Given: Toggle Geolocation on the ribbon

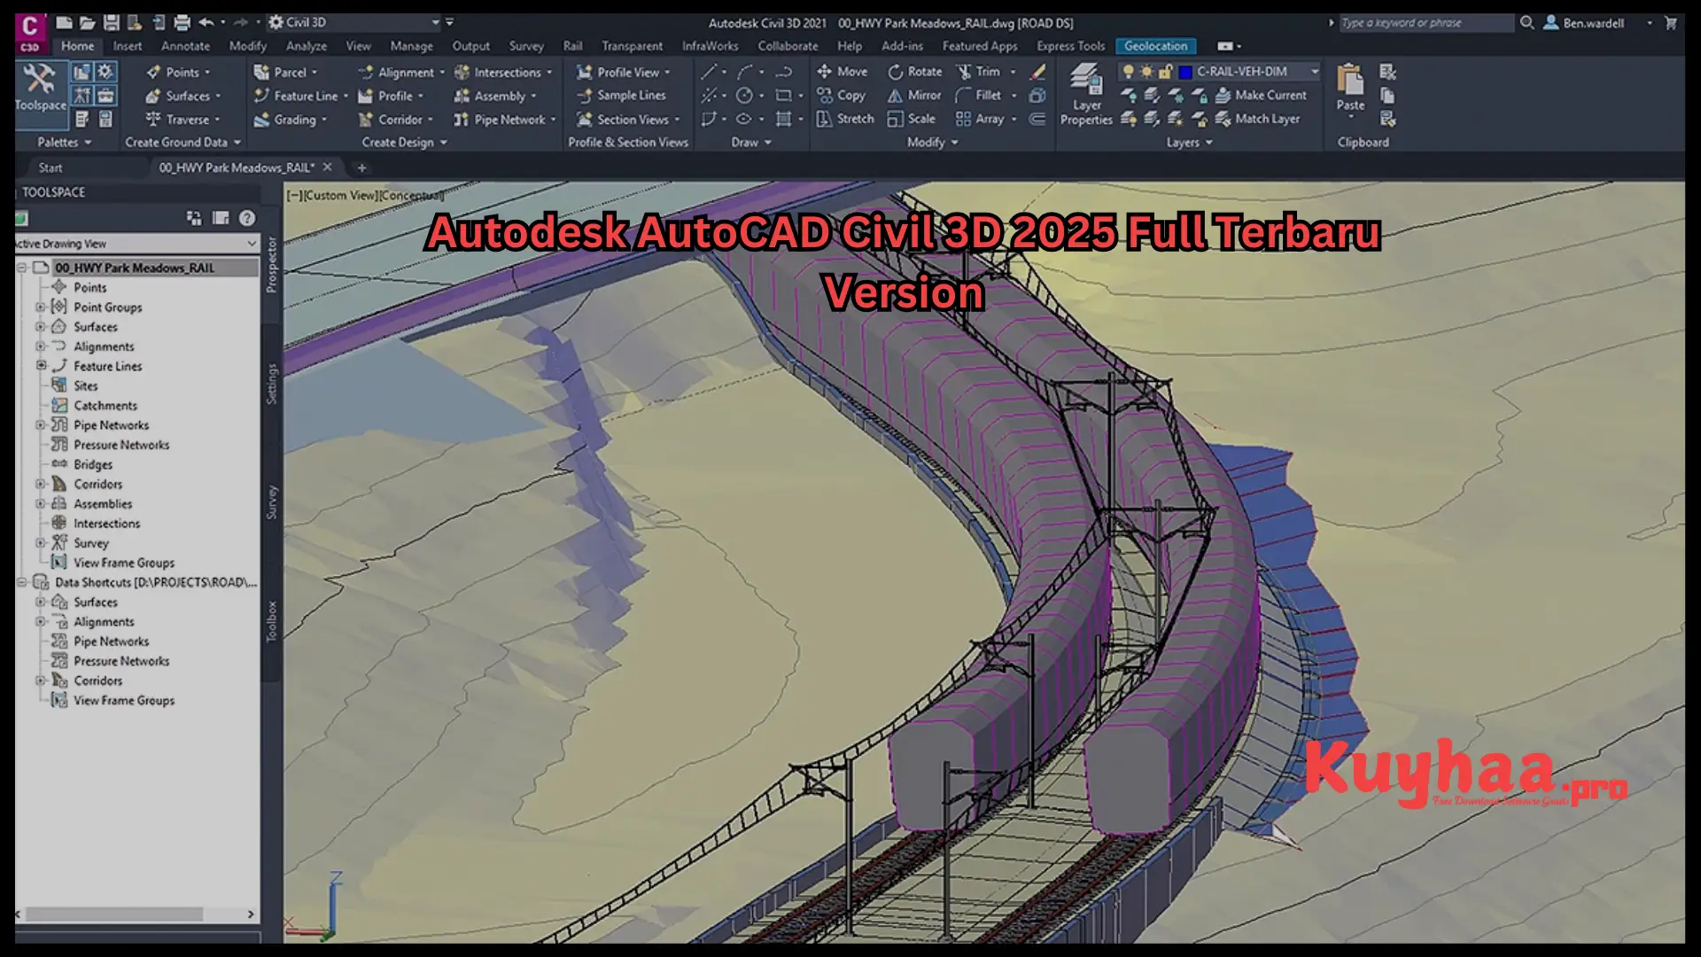Looking at the screenshot, I should (x=1155, y=45).
